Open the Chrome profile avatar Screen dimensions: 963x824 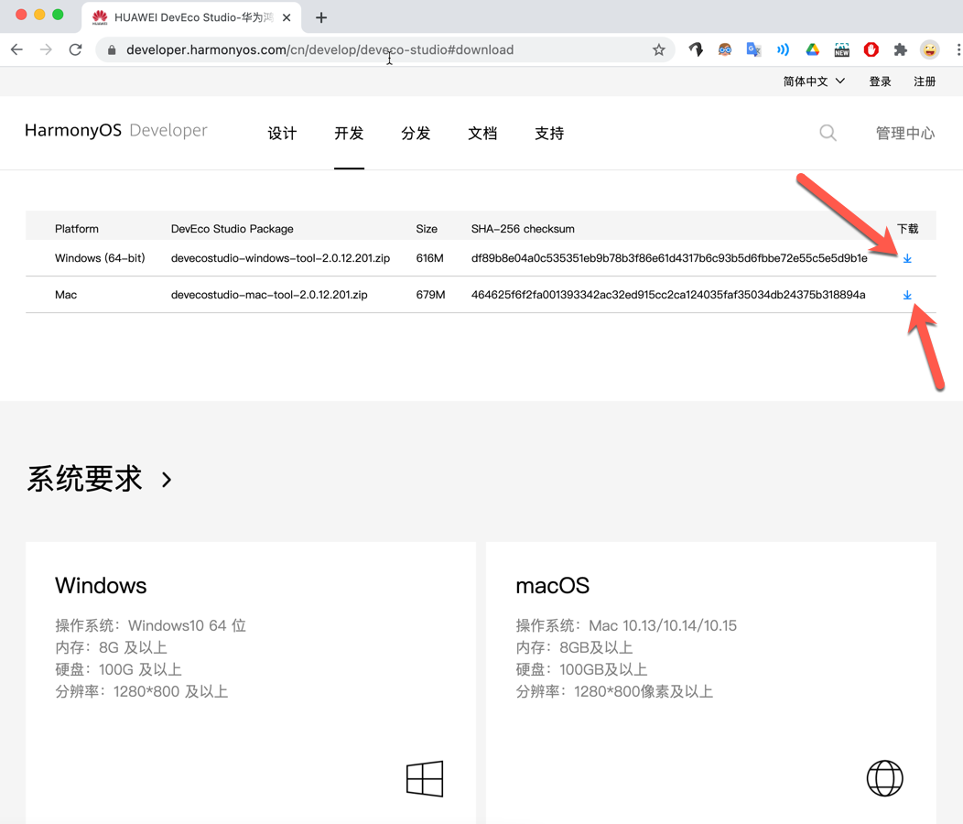tap(930, 49)
